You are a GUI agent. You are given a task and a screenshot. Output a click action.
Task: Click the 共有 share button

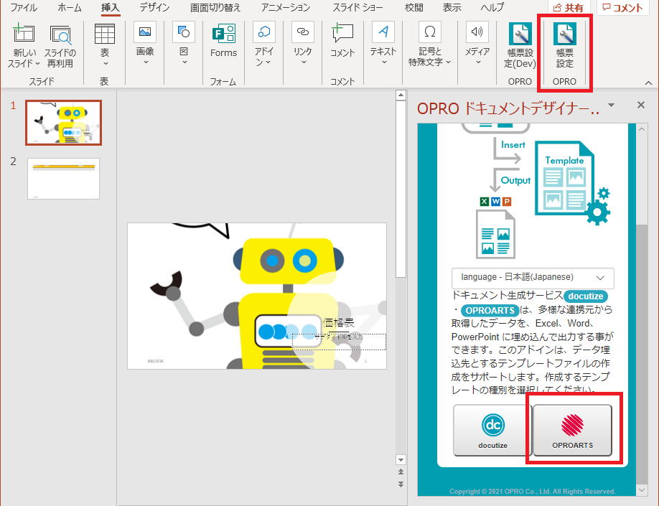[568, 8]
